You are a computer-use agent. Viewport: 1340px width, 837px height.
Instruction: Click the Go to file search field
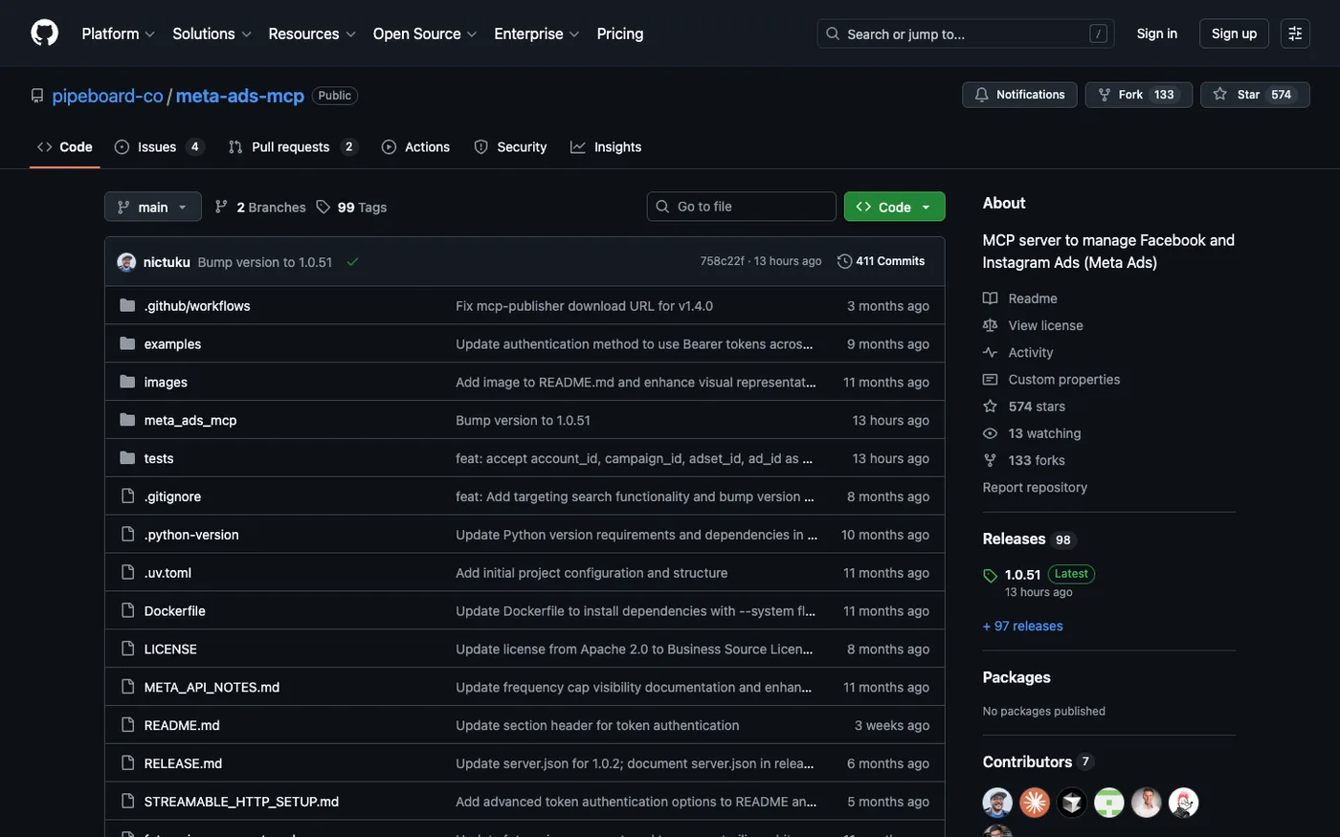741,206
